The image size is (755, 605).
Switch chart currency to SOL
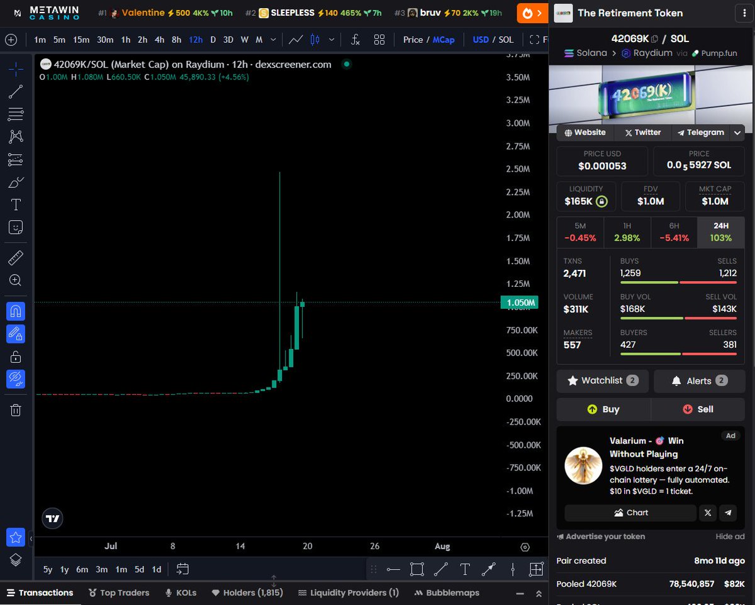(506, 40)
